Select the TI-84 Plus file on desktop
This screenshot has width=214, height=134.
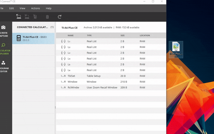[x=176, y=50]
